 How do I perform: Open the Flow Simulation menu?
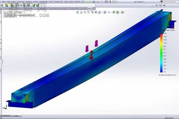click(x=44, y=2)
